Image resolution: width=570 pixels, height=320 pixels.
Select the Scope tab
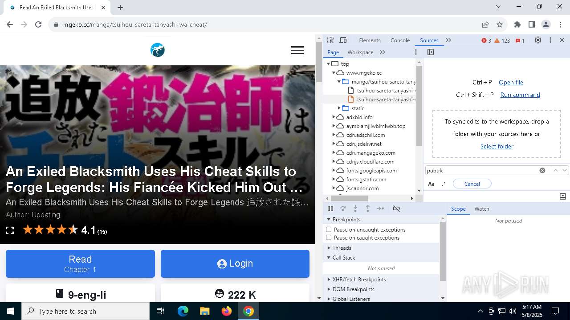(x=458, y=209)
